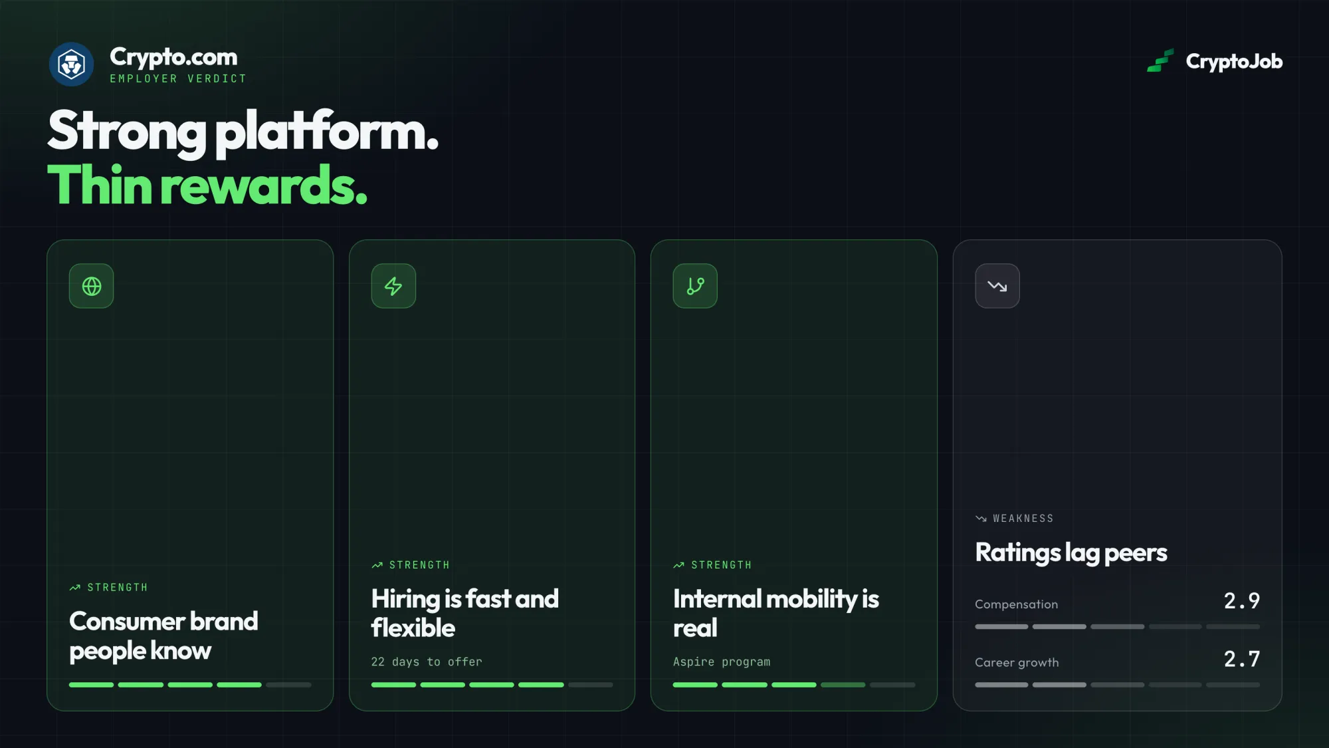1329x748 pixels.
Task: Click trending-up arrow beside Consumer brand STRENGTH label
Action: click(75, 588)
